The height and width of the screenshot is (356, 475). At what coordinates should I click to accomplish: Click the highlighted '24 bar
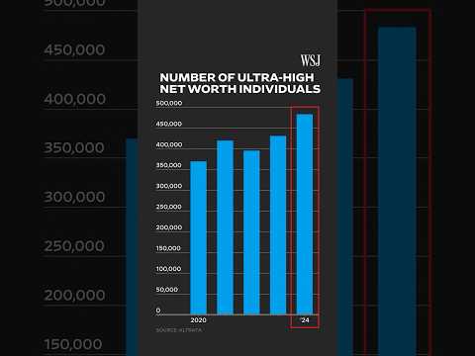click(x=305, y=215)
